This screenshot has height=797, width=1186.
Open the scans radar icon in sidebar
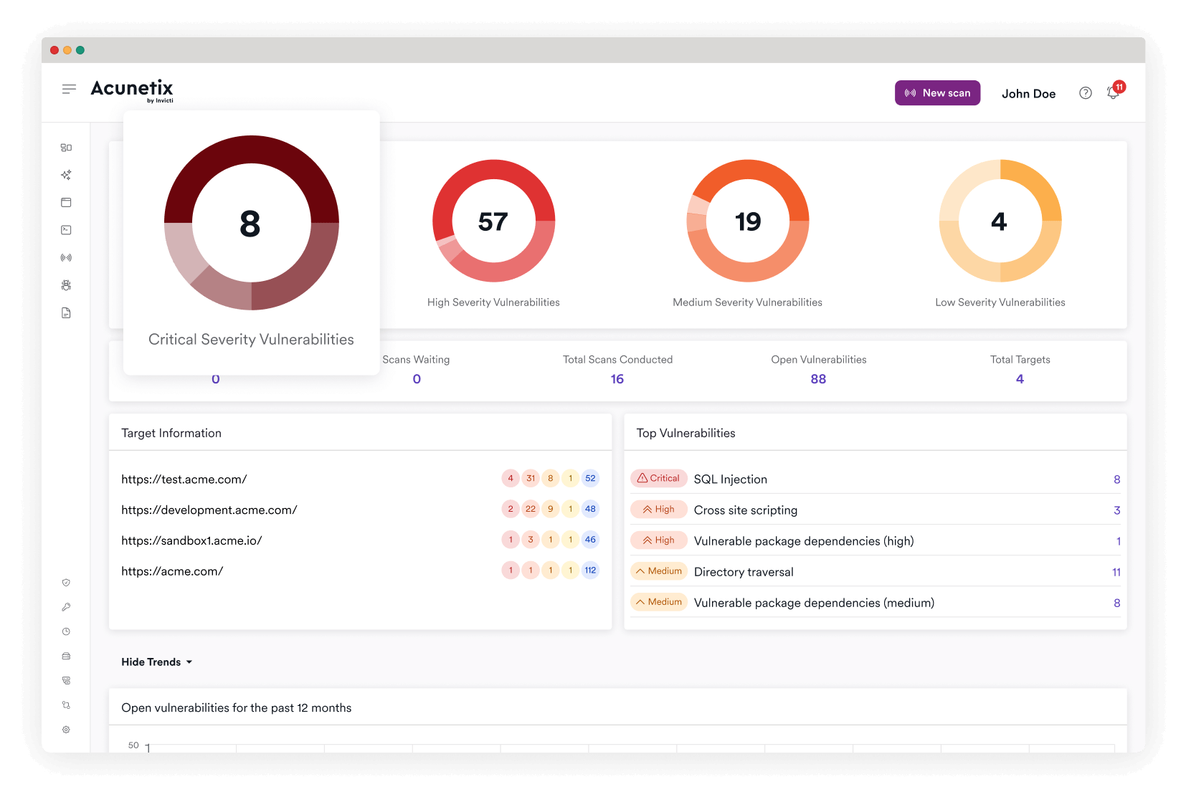pos(66,257)
